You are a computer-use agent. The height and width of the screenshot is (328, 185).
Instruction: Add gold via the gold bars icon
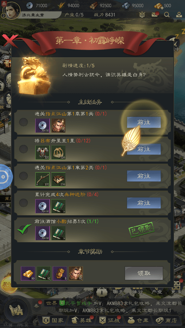tap(159, 6)
